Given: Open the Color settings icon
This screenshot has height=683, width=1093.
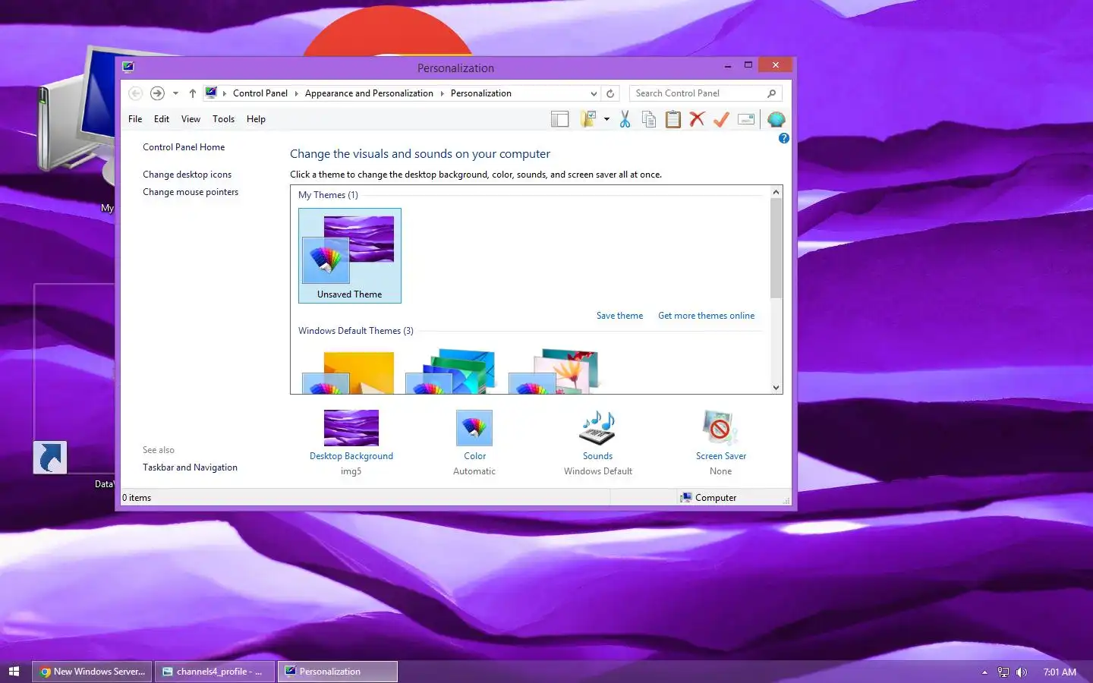Looking at the screenshot, I should point(474,428).
